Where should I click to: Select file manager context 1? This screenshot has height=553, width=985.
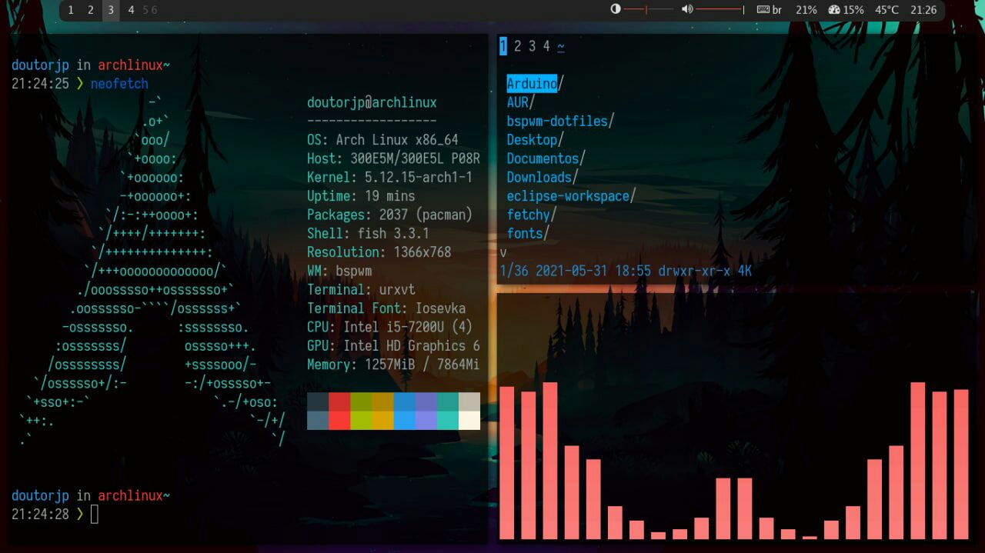(503, 46)
